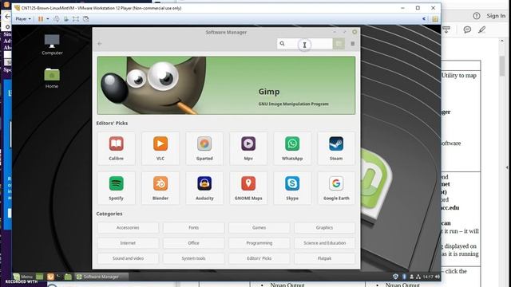The width and height of the screenshot is (511, 287).
Task: Browse the Sound and video category
Action: [x=128, y=258]
